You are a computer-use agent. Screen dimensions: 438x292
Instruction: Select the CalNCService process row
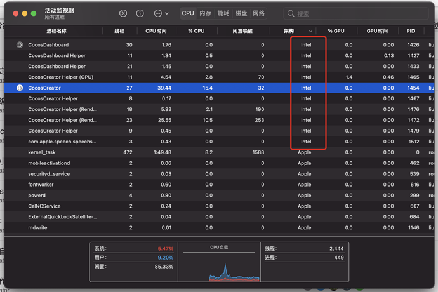[x=219, y=206]
